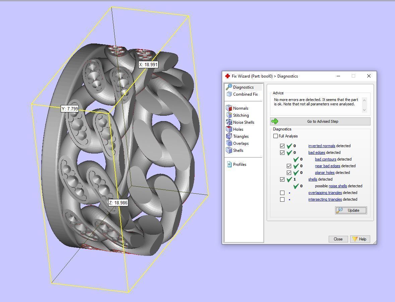This screenshot has width=395, height=302.
Task: Uncheck the near bad edges checkbox
Action: (x=289, y=166)
